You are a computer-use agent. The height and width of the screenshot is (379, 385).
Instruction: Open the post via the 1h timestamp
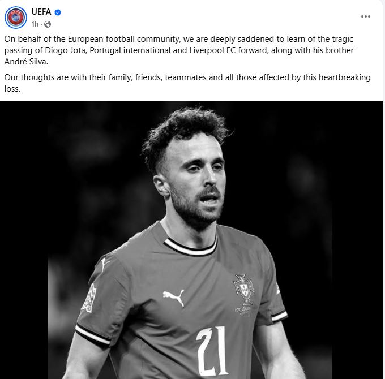(35, 24)
